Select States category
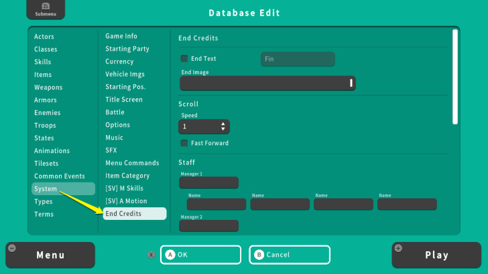Viewport: 488px width, 274px height. click(44, 138)
